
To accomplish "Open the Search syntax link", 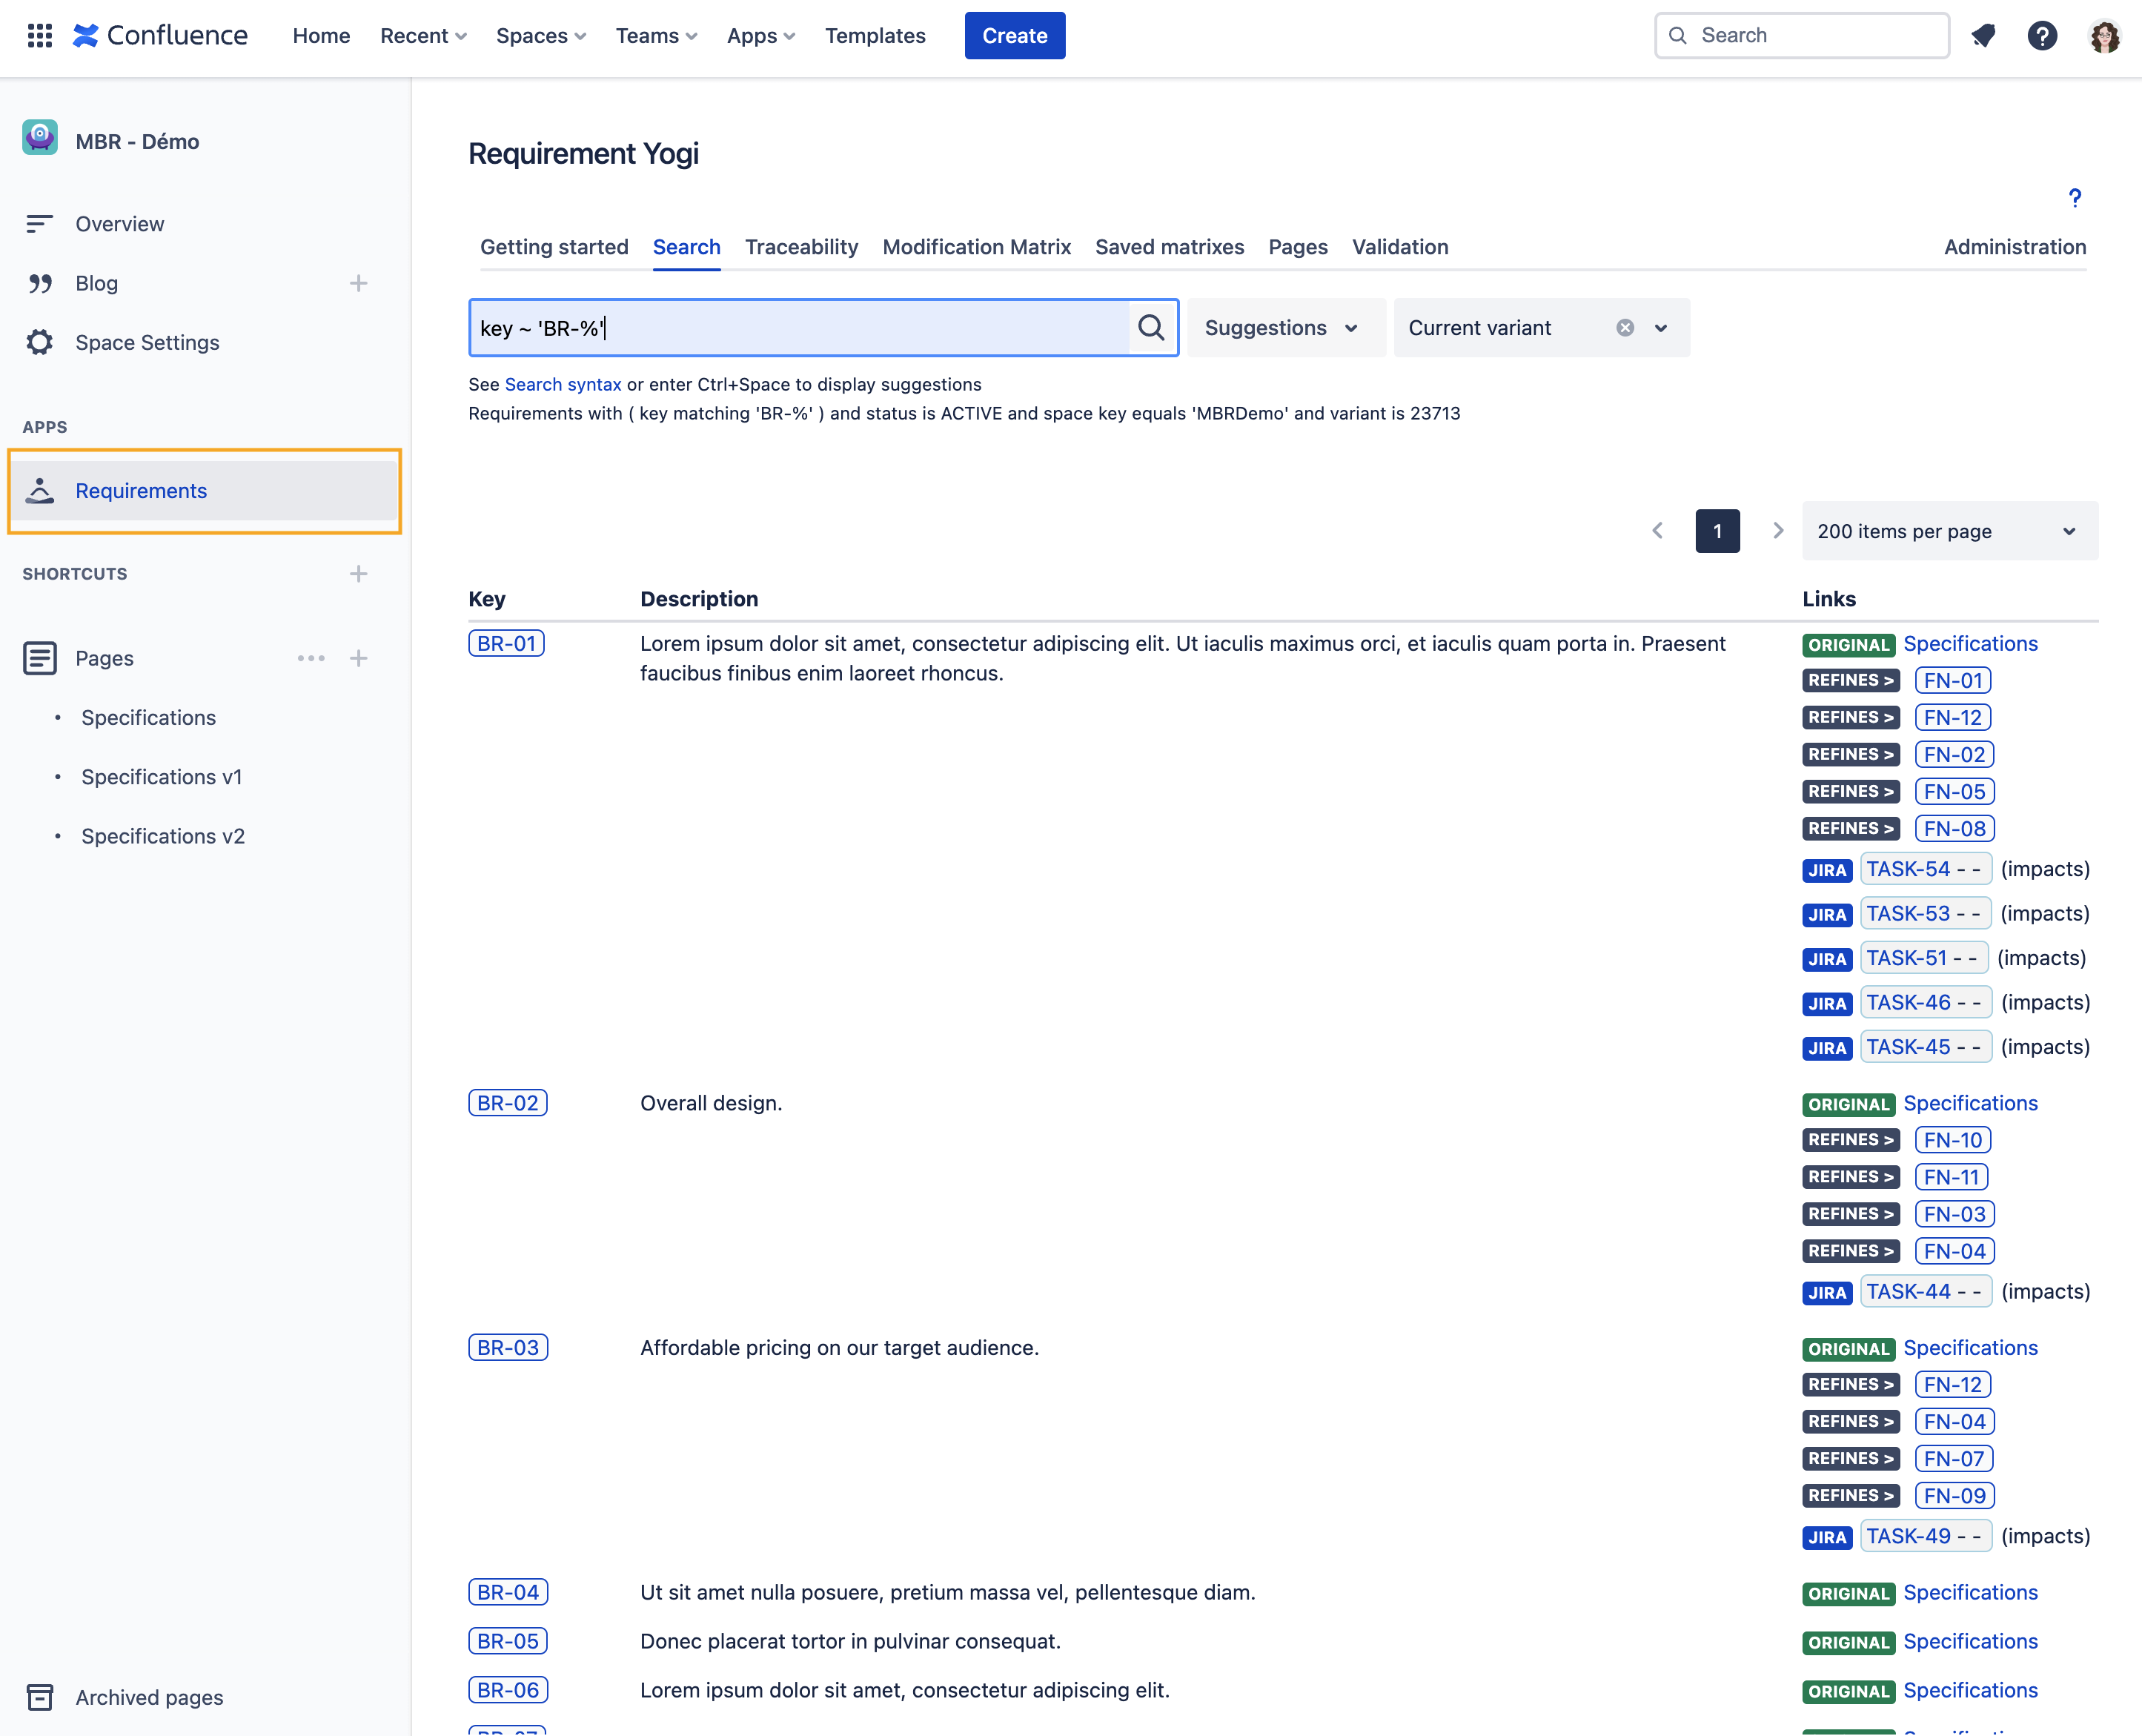I will [x=562, y=384].
